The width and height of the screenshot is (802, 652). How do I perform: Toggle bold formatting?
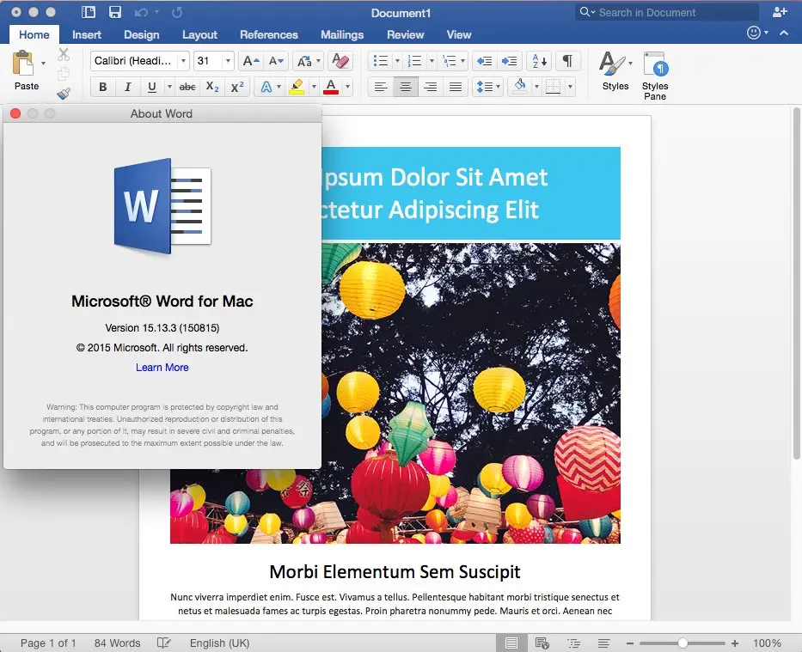[103, 88]
